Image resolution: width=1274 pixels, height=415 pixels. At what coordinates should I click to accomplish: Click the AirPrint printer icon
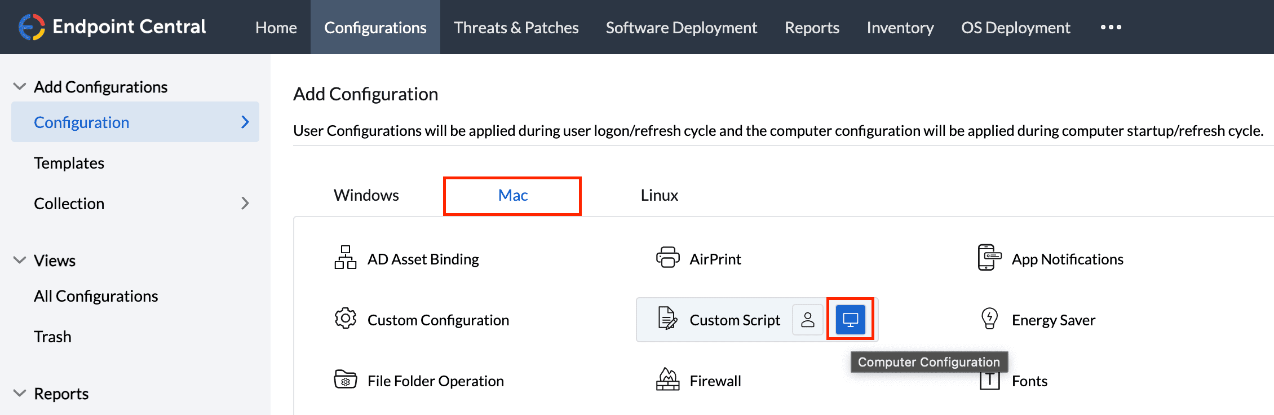[x=667, y=258]
